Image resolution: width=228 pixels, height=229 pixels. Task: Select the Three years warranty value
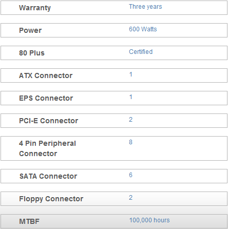coord(145,7)
